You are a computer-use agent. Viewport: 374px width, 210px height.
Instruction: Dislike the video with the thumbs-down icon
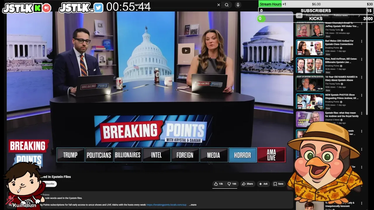229,184
